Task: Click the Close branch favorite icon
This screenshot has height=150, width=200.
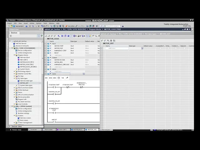Action: [x=67, y=78]
